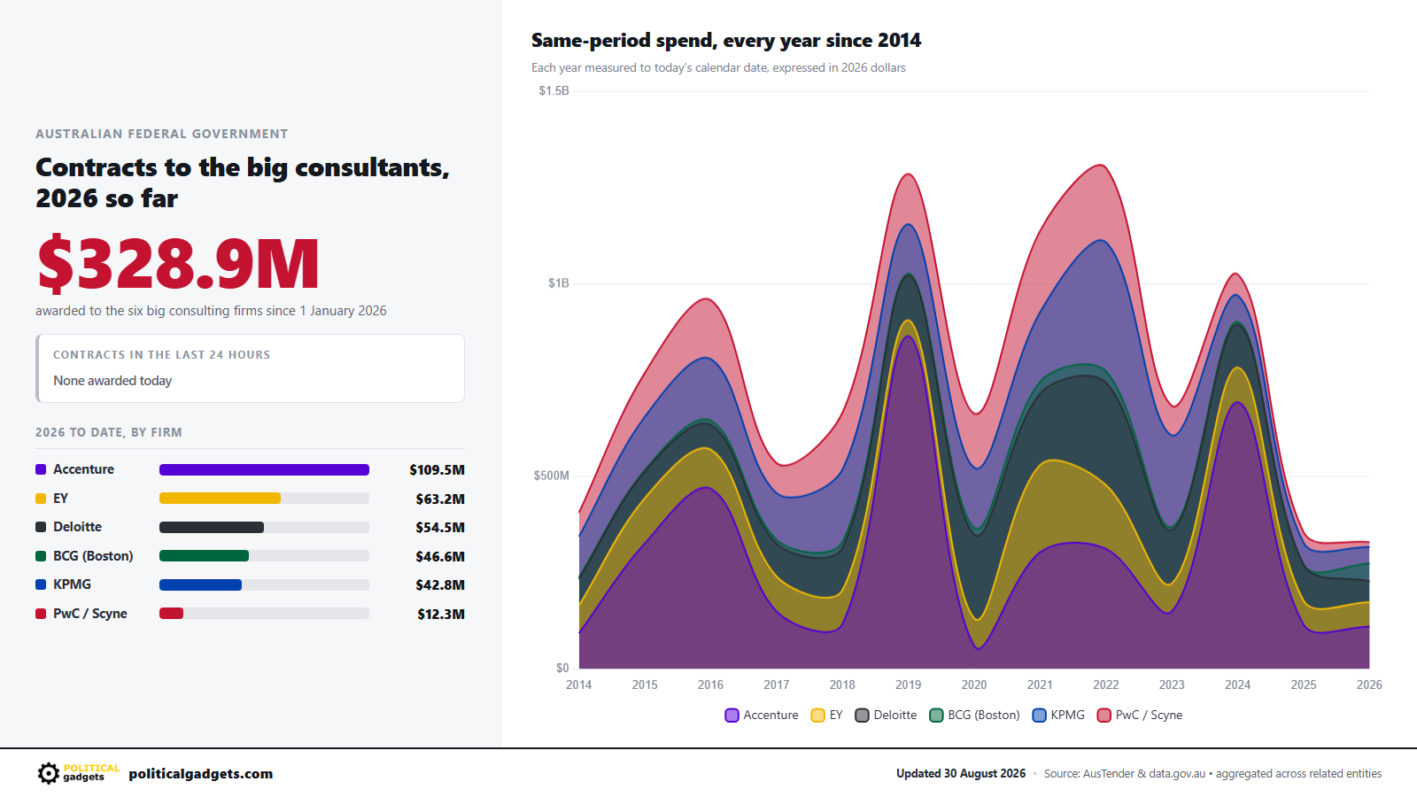Click the EY legend swatch below the chart
This screenshot has width=1417, height=797.
[817, 716]
